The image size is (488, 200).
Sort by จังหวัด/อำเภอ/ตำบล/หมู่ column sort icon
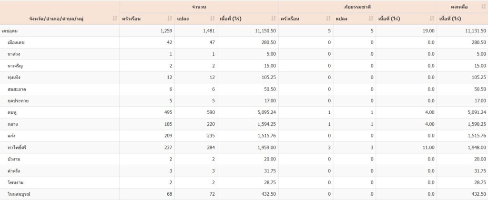coord(114,19)
